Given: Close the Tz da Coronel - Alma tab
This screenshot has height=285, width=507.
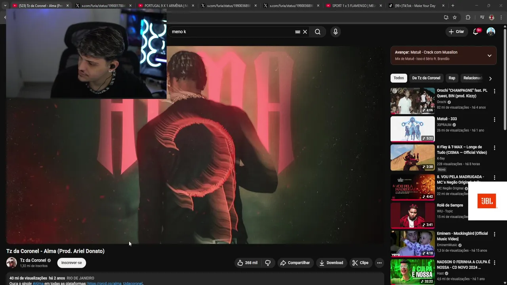Looking at the screenshot, I should (67, 6).
